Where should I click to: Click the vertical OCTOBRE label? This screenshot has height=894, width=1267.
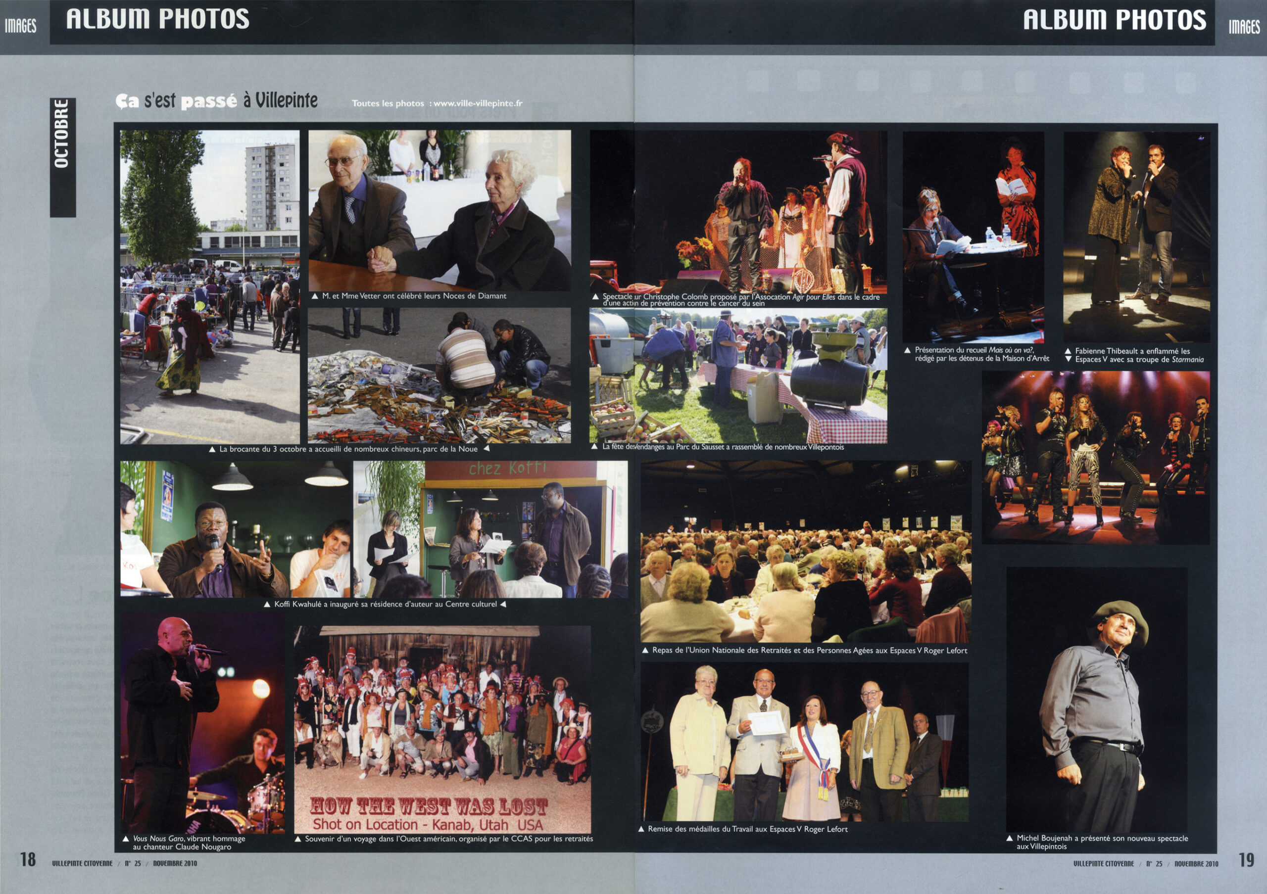63,157
